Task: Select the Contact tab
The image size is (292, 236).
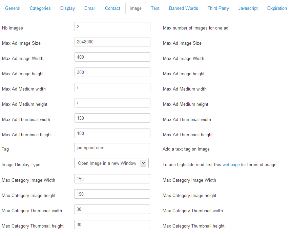Action: coord(112,8)
